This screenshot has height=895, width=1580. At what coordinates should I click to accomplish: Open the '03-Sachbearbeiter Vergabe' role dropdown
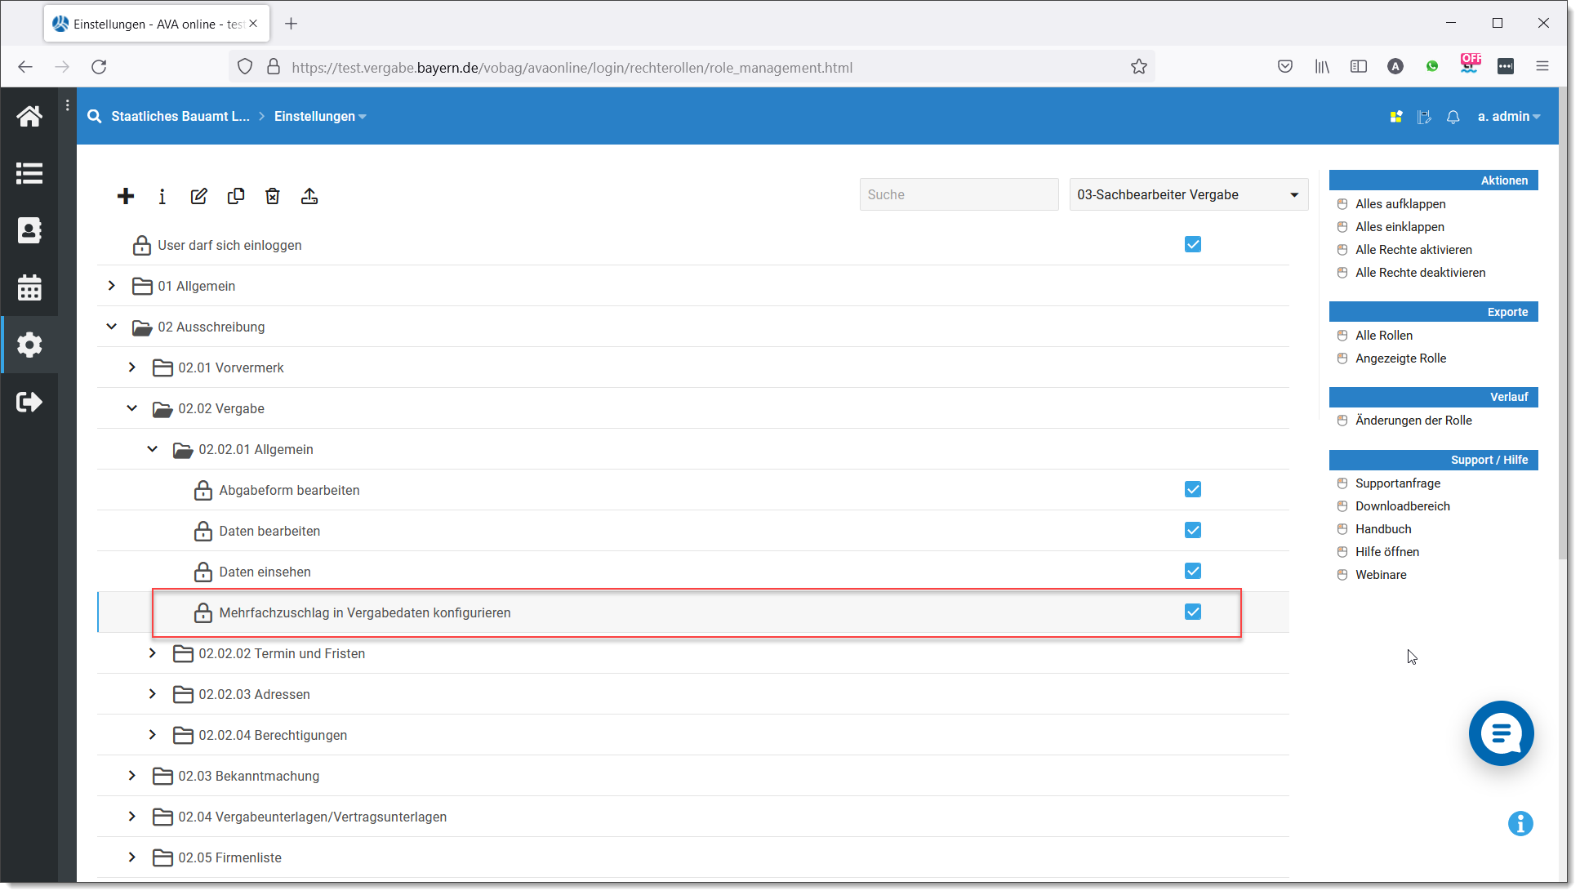tap(1188, 194)
